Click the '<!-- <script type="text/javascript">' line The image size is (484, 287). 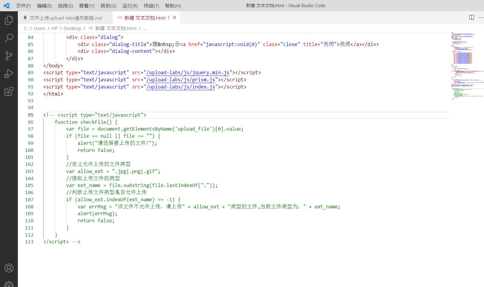tap(95, 115)
